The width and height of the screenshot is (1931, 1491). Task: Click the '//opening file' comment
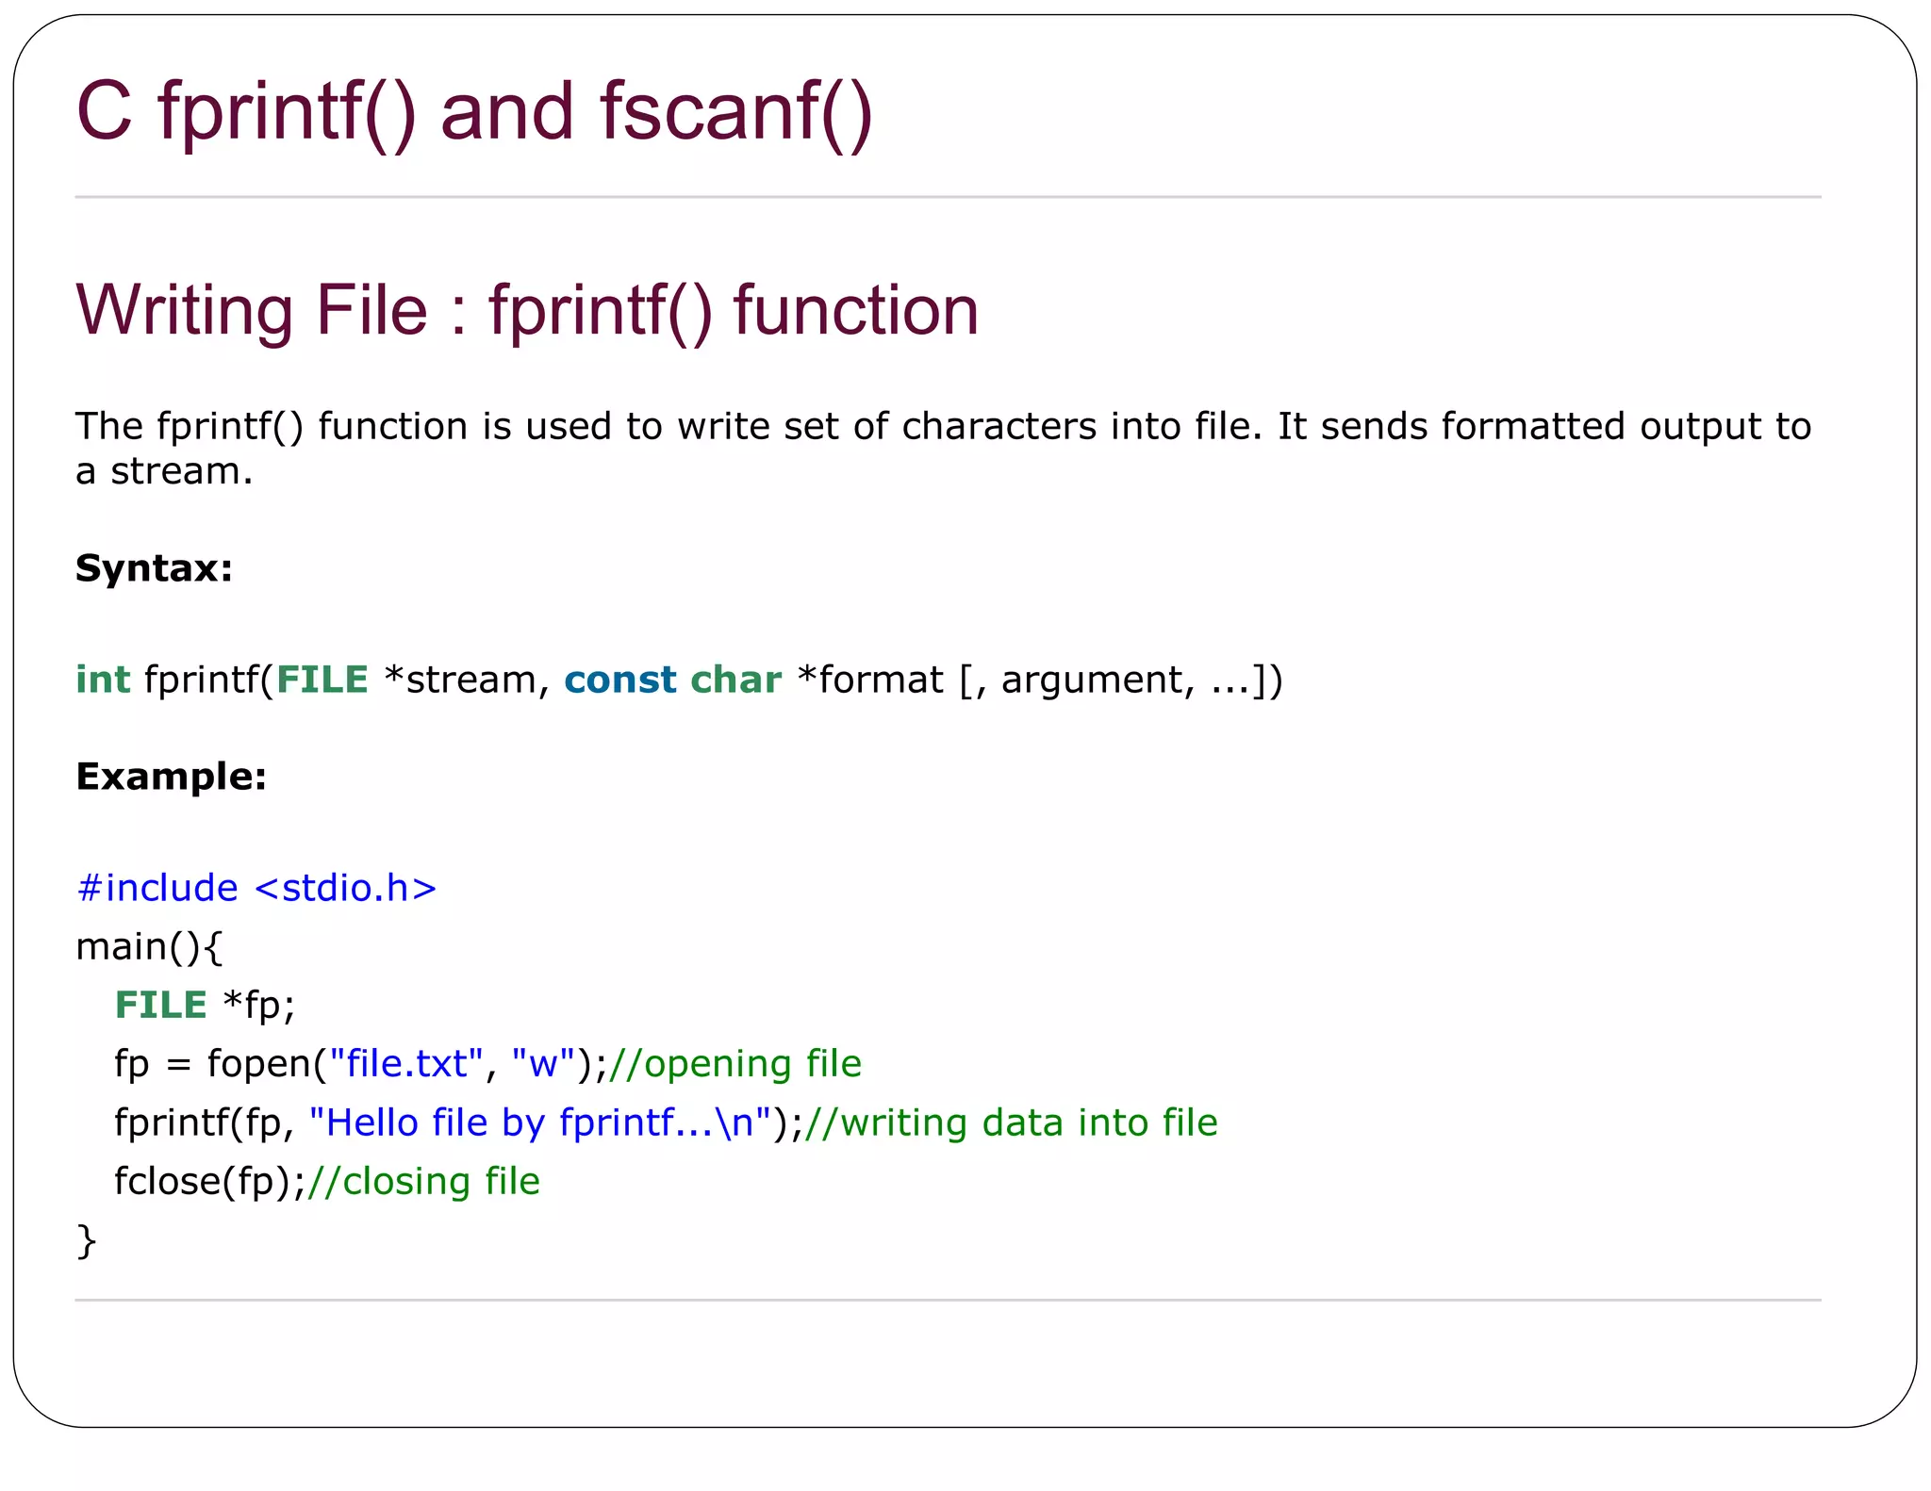point(735,1064)
